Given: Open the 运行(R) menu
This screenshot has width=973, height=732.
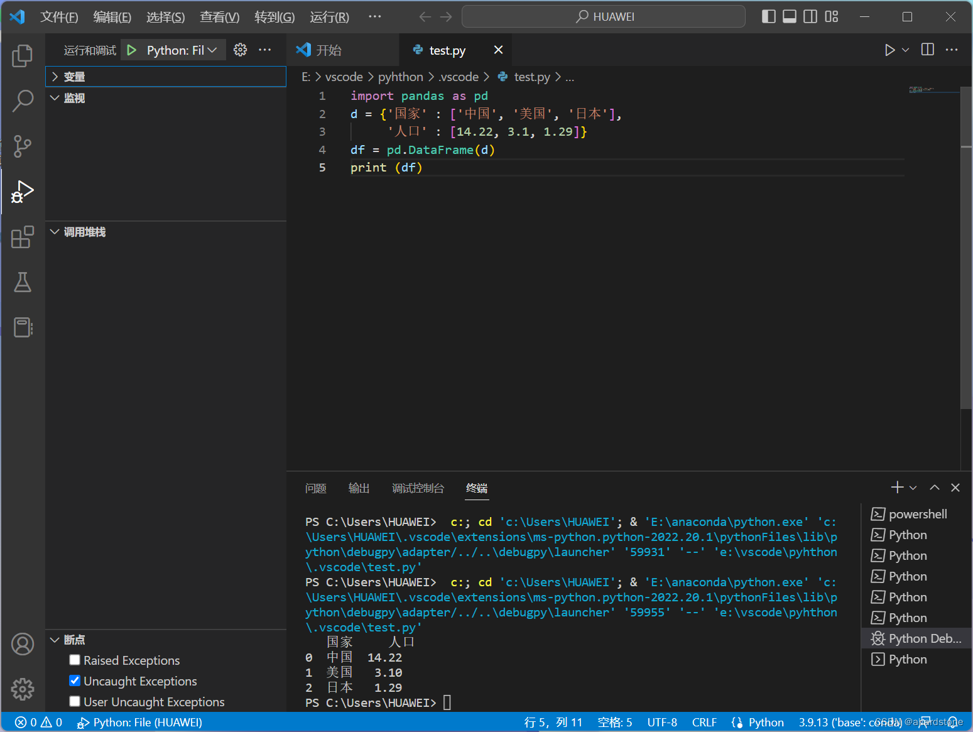Looking at the screenshot, I should point(329,17).
